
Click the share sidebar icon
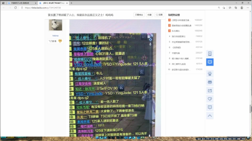(x=210, y=90)
